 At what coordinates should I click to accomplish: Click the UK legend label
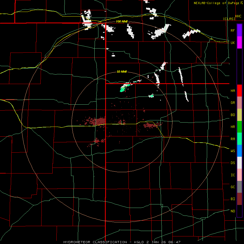click(233, 43)
